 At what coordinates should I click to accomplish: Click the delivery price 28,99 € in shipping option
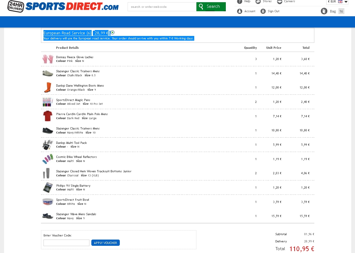pos(101,33)
